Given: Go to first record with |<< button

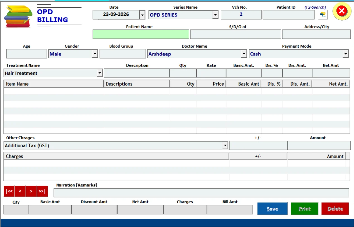Looking at the screenshot, I should (x=9, y=191).
